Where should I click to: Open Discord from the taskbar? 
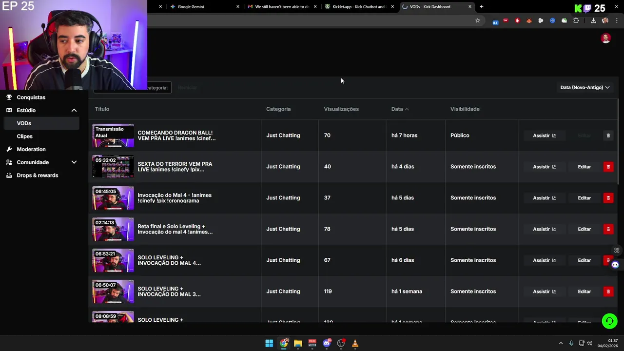(327, 343)
